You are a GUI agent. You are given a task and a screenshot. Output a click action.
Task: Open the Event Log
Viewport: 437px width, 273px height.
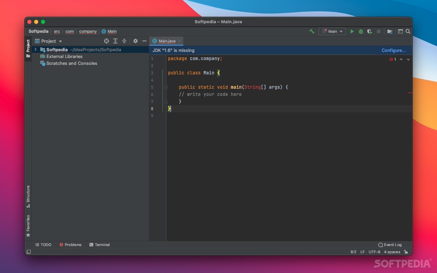pyautogui.click(x=390, y=245)
